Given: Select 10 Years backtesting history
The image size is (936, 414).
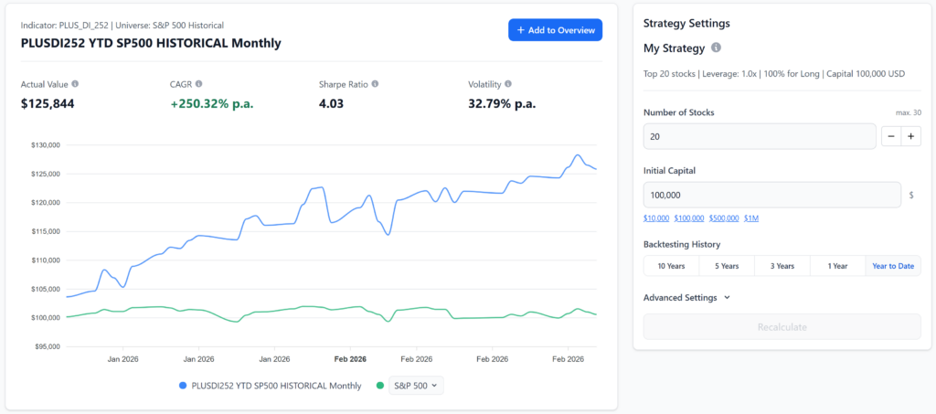Looking at the screenshot, I should (x=671, y=266).
